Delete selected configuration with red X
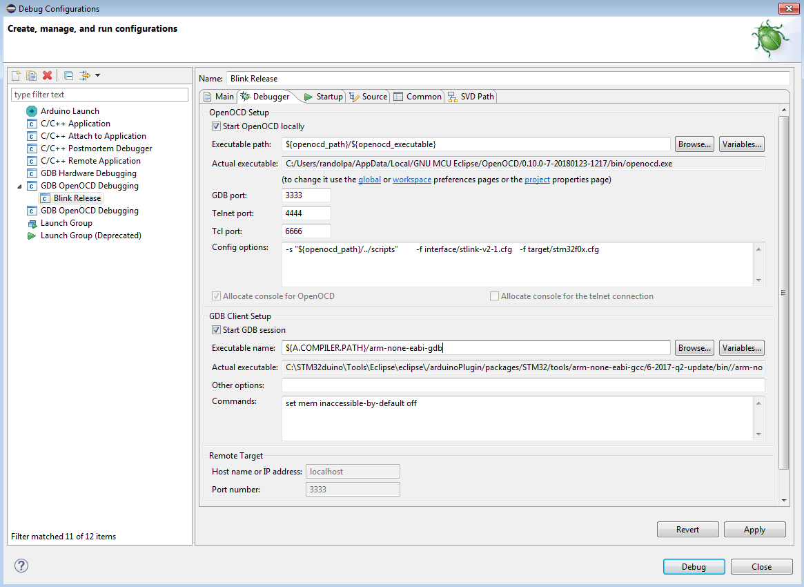Image resolution: width=804 pixels, height=587 pixels. point(47,75)
